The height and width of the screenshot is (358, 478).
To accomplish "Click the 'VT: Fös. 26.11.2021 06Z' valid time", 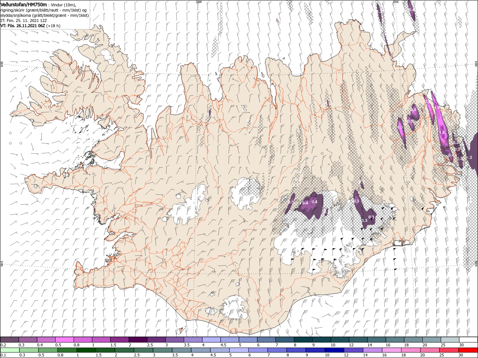I will coord(23,26).
